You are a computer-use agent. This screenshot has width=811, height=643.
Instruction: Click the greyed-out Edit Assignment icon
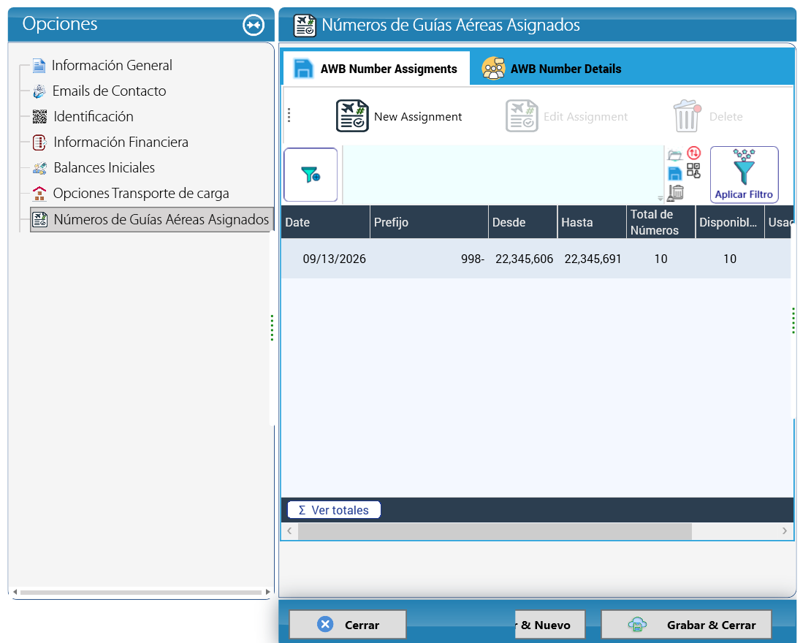(x=522, y=116)
